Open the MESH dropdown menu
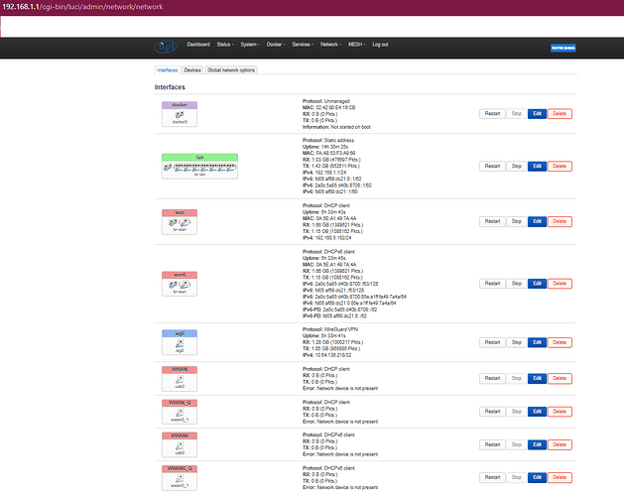Image resolution: width=624 pixels, height=495 pixels. point(356,45)
